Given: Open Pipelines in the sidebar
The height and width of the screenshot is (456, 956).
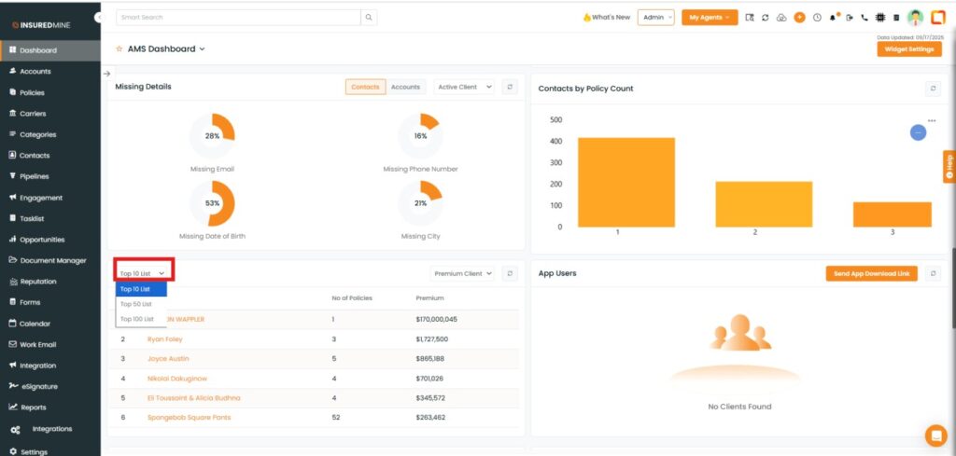Looking at the screenshot, I should pyautogui.click(x=35, y=176).
